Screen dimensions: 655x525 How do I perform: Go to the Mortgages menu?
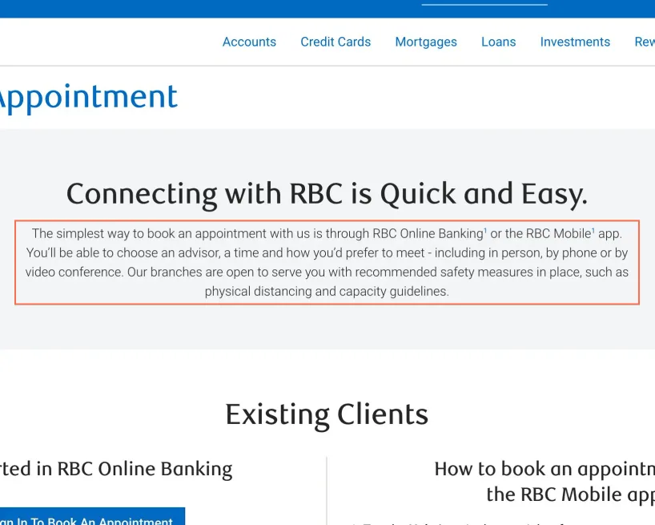(426, 42)
